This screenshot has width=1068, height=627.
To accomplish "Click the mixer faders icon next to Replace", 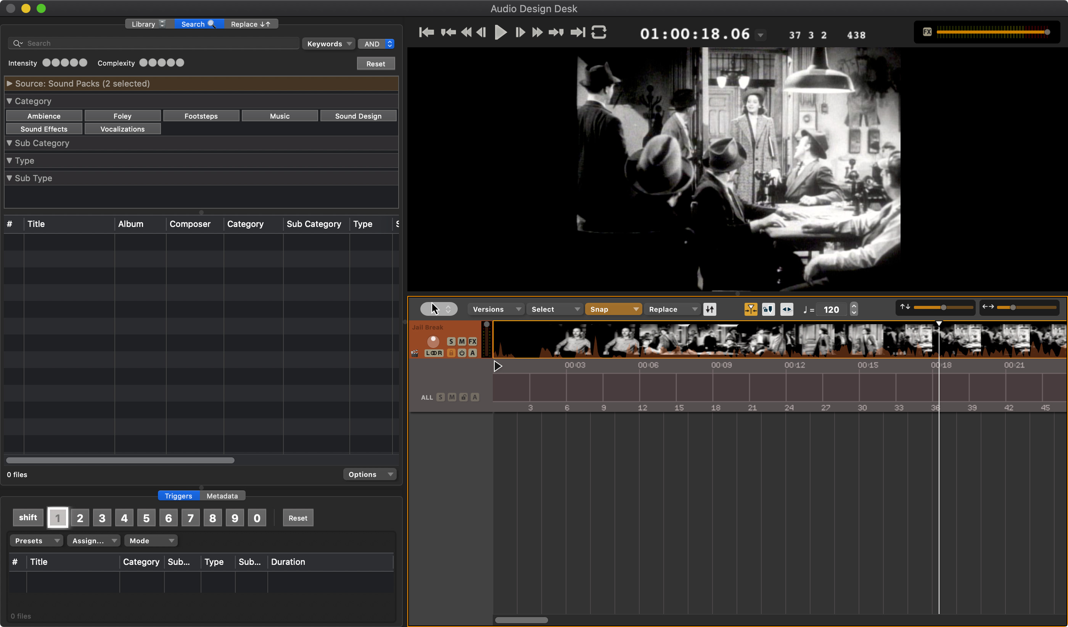I will tap(710, 309).
